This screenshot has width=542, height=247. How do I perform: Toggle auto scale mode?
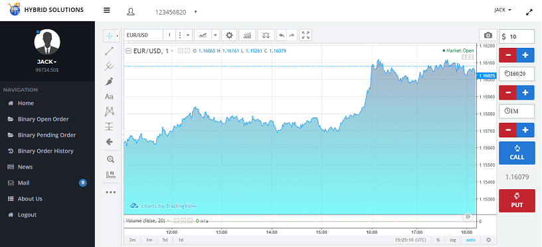[470, 240]
